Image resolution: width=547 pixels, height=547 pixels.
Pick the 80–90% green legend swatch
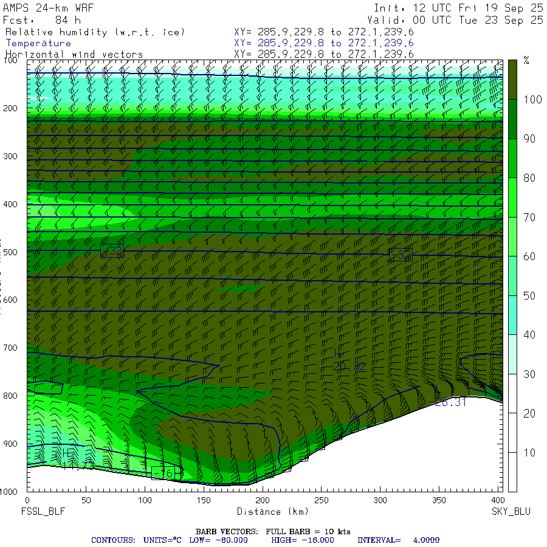click(512, 159)
